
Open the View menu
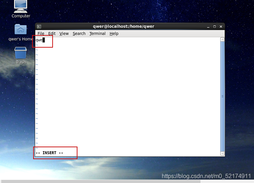point(64,34)
